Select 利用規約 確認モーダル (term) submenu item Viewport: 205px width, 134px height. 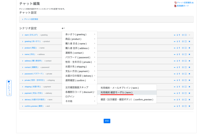point(116,92)
